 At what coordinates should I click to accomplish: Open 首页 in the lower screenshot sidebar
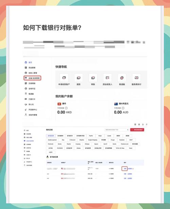[x=26, y=131]
